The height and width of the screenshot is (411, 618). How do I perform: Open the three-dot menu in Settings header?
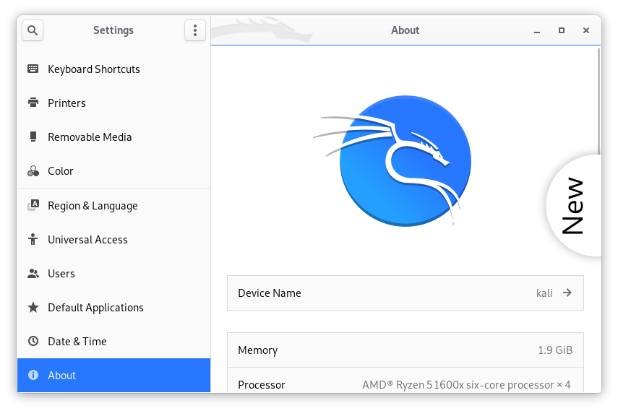(x=194, y=30)
